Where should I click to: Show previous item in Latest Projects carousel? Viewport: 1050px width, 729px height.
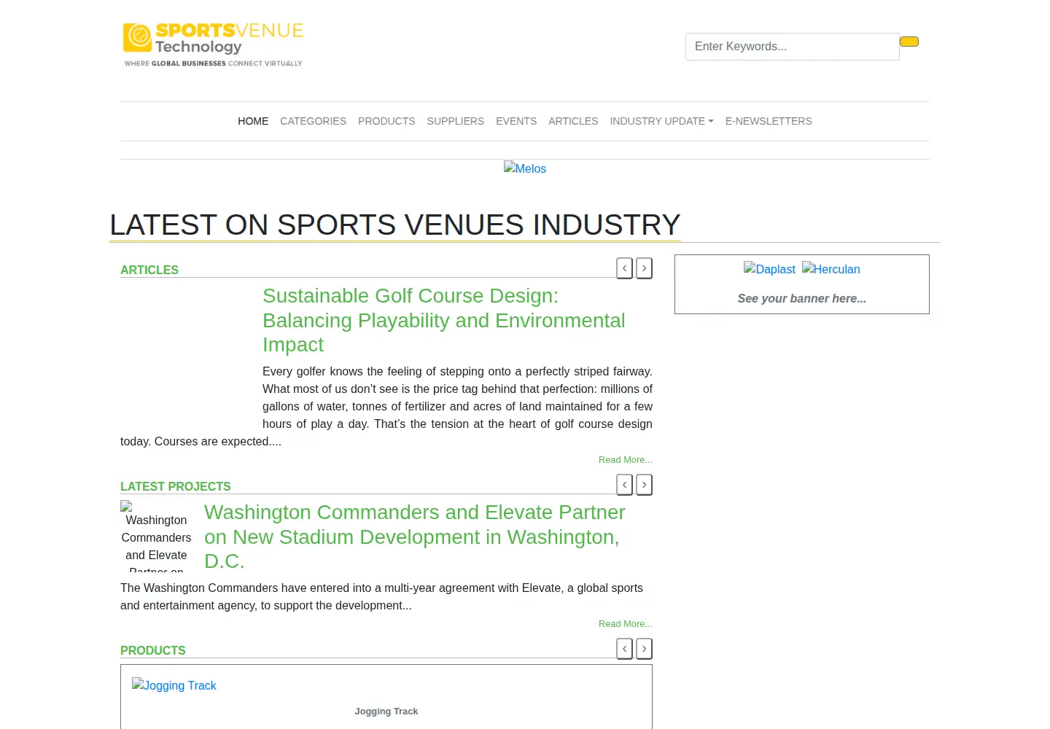pos(624,485)
